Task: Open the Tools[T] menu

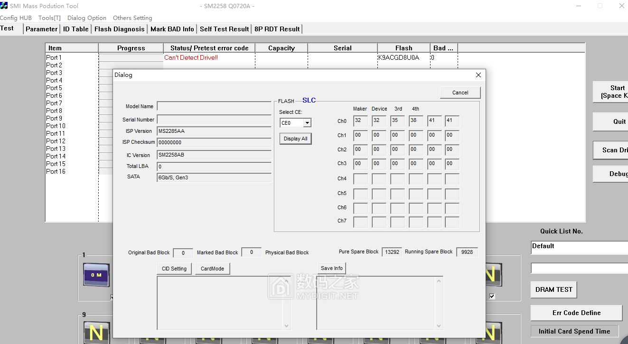Action: point(49,18)
